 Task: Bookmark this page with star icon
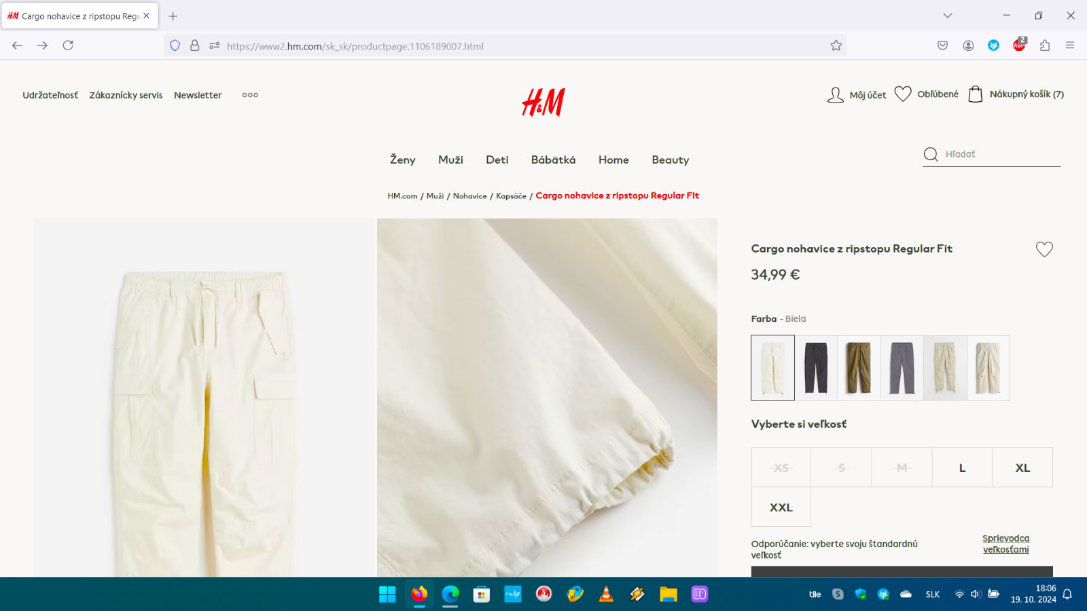coord(836,45)
